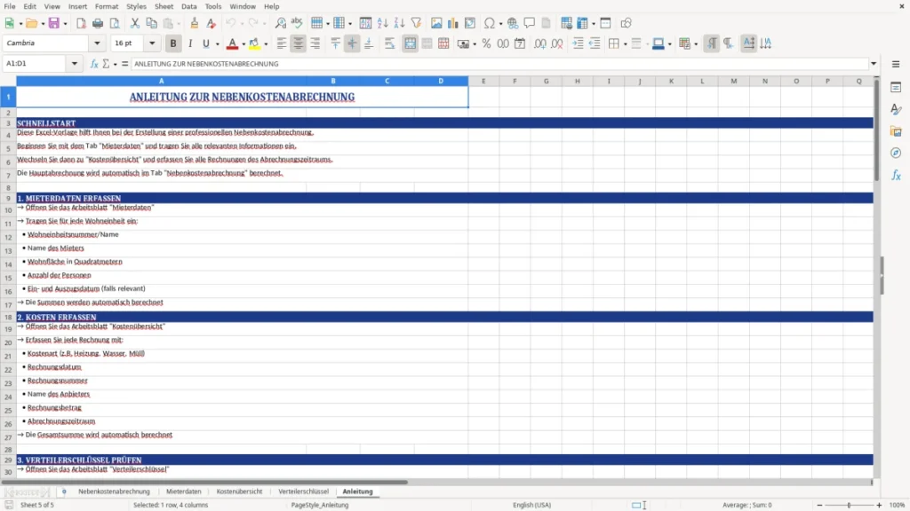Open the Data menu
Image resolution: width=910 pixels, height=511 pixels.
pyautogui.click(x=189, y=6)
